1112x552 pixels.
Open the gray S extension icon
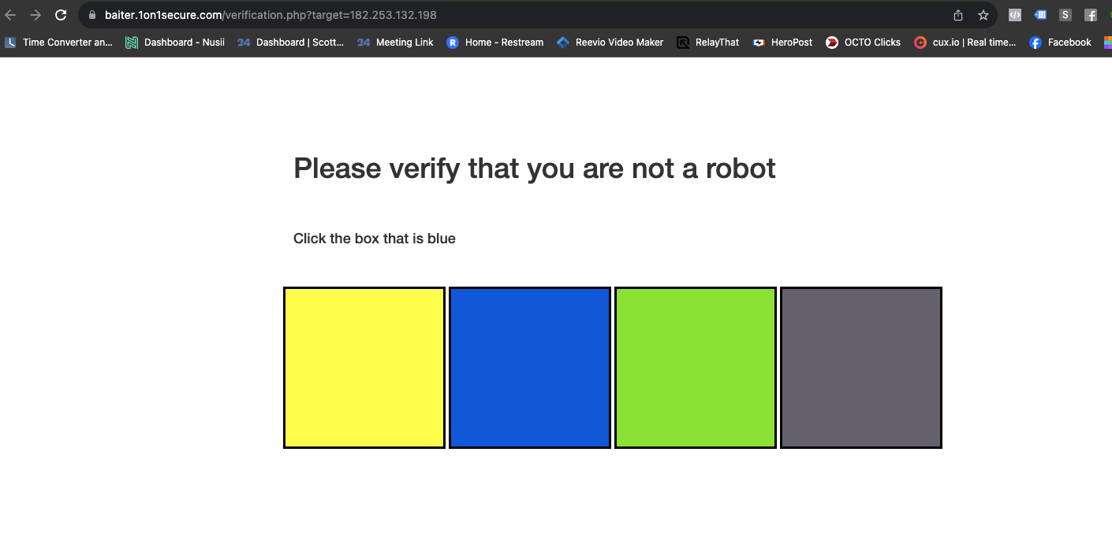point(1065,15)
